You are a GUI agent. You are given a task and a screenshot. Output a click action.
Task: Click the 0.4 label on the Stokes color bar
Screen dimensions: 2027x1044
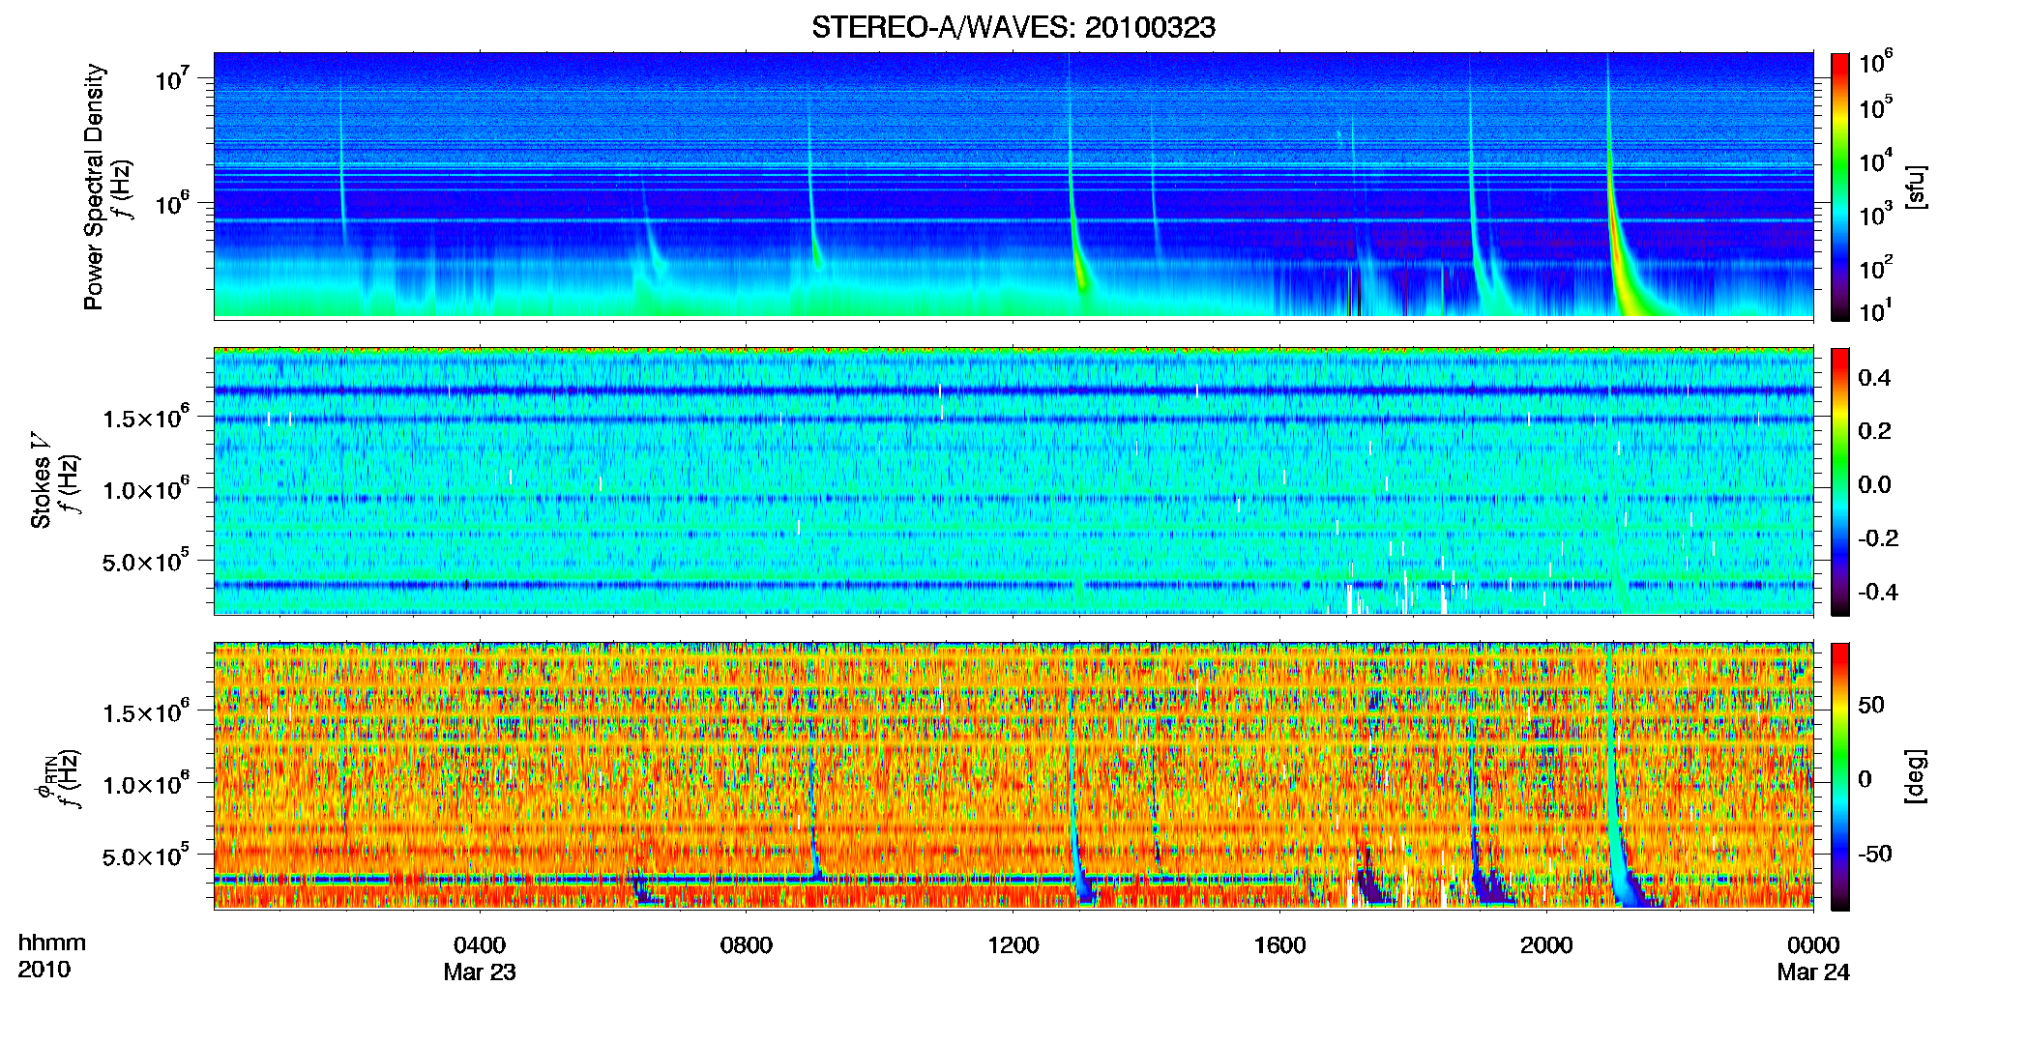pyautogui.click(x=1875, y=377)
